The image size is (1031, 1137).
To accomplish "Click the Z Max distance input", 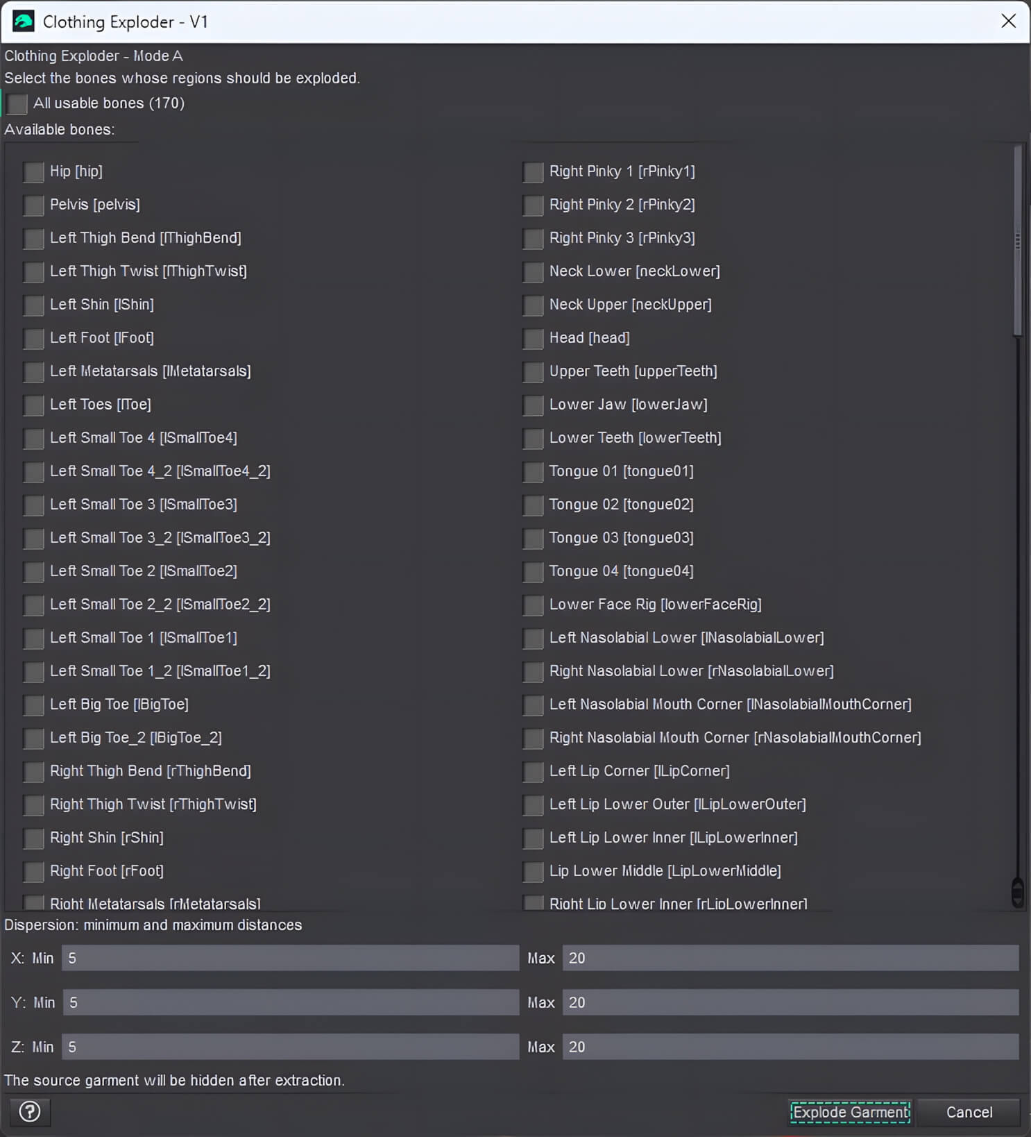I will tap(790, 1047).
